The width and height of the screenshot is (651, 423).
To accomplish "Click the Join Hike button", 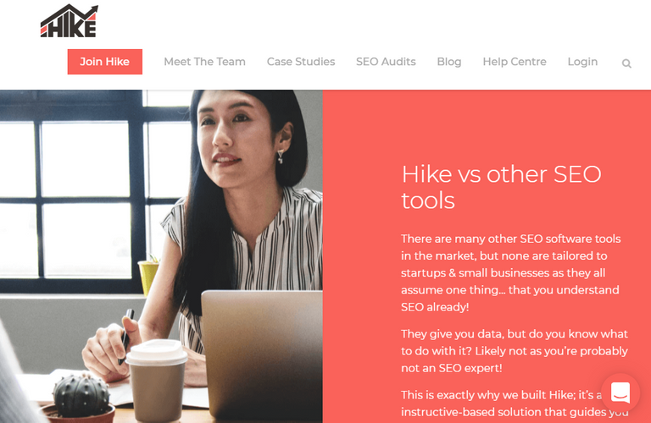I will (104, 62).
